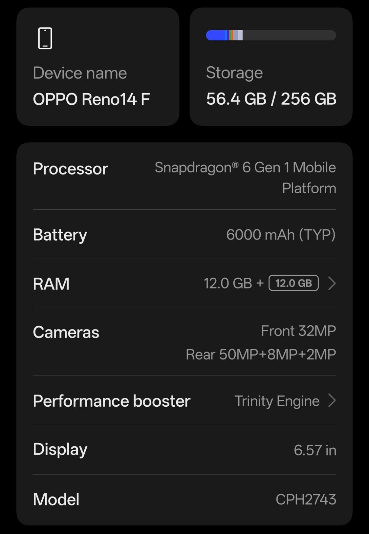The width and height of the screenshot is (369, 534).
Task: Tap the boxed 12.0 GB RAM expansion badge
Action: 294,283
